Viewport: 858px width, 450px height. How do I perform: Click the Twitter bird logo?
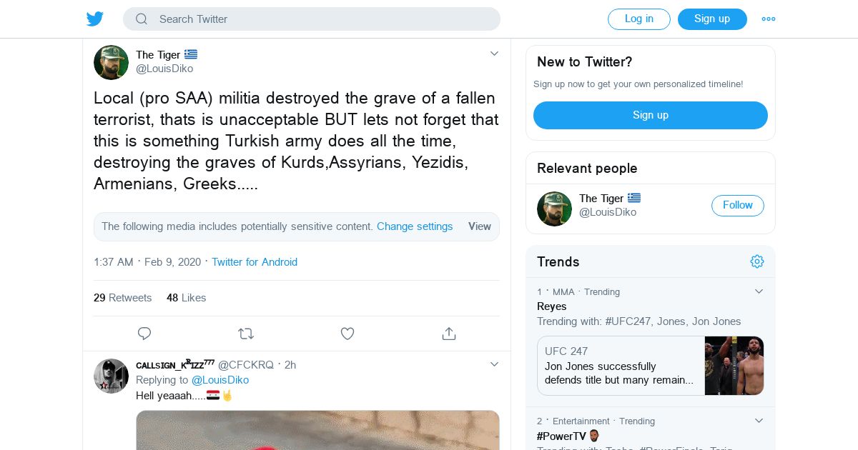[95, 19]
